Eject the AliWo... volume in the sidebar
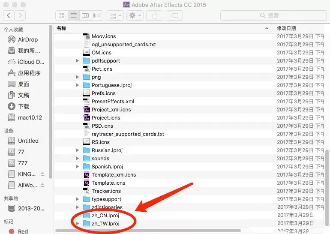This screenshot has height=234, width=330. pos(42,185)
